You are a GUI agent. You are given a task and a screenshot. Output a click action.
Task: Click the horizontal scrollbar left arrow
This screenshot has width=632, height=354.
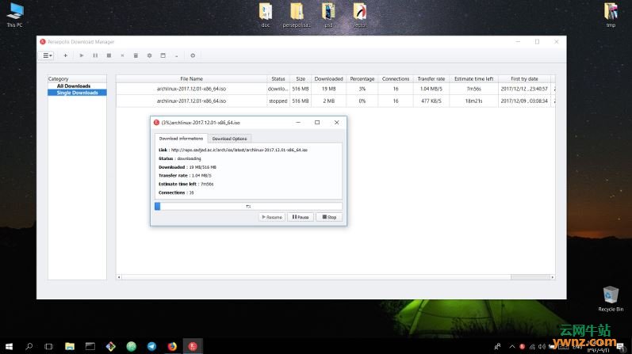(119, 277)
